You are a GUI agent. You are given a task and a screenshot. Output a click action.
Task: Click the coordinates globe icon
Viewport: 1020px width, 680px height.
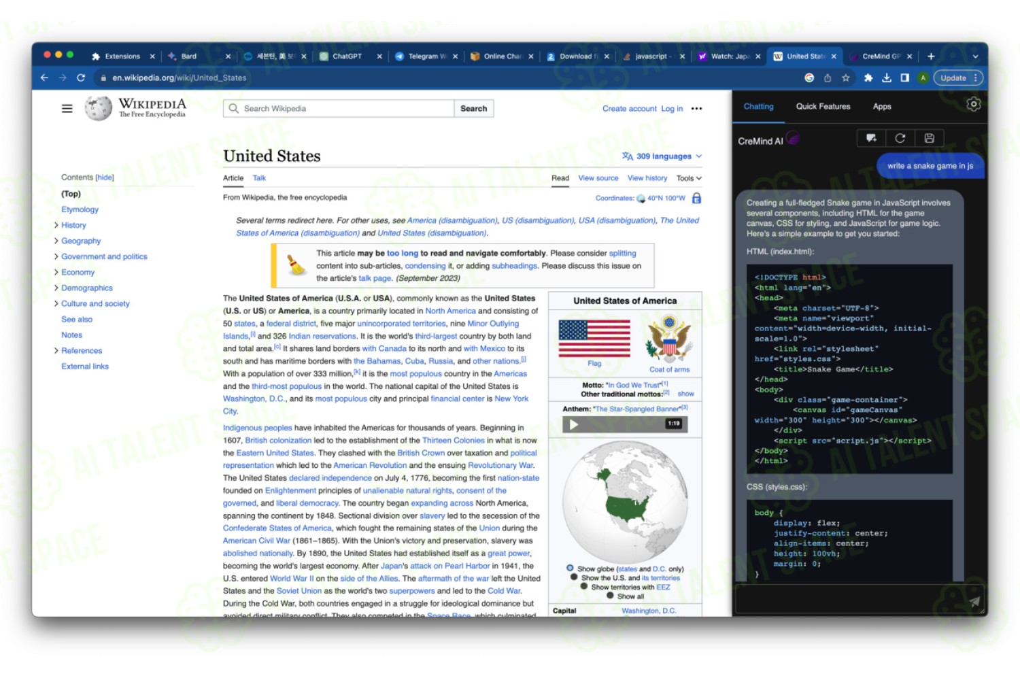click(x=641, y=199)
